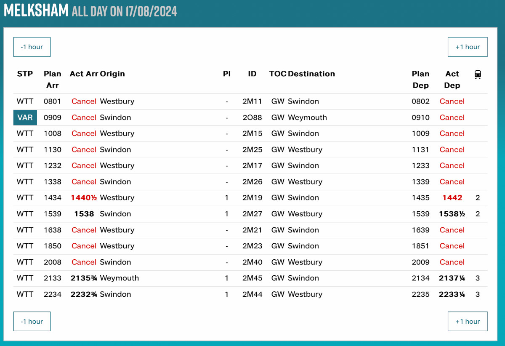The width and height of the screenshot is (505, 346).
Task: Click the top +1 hour button
Action: (467, 47)
